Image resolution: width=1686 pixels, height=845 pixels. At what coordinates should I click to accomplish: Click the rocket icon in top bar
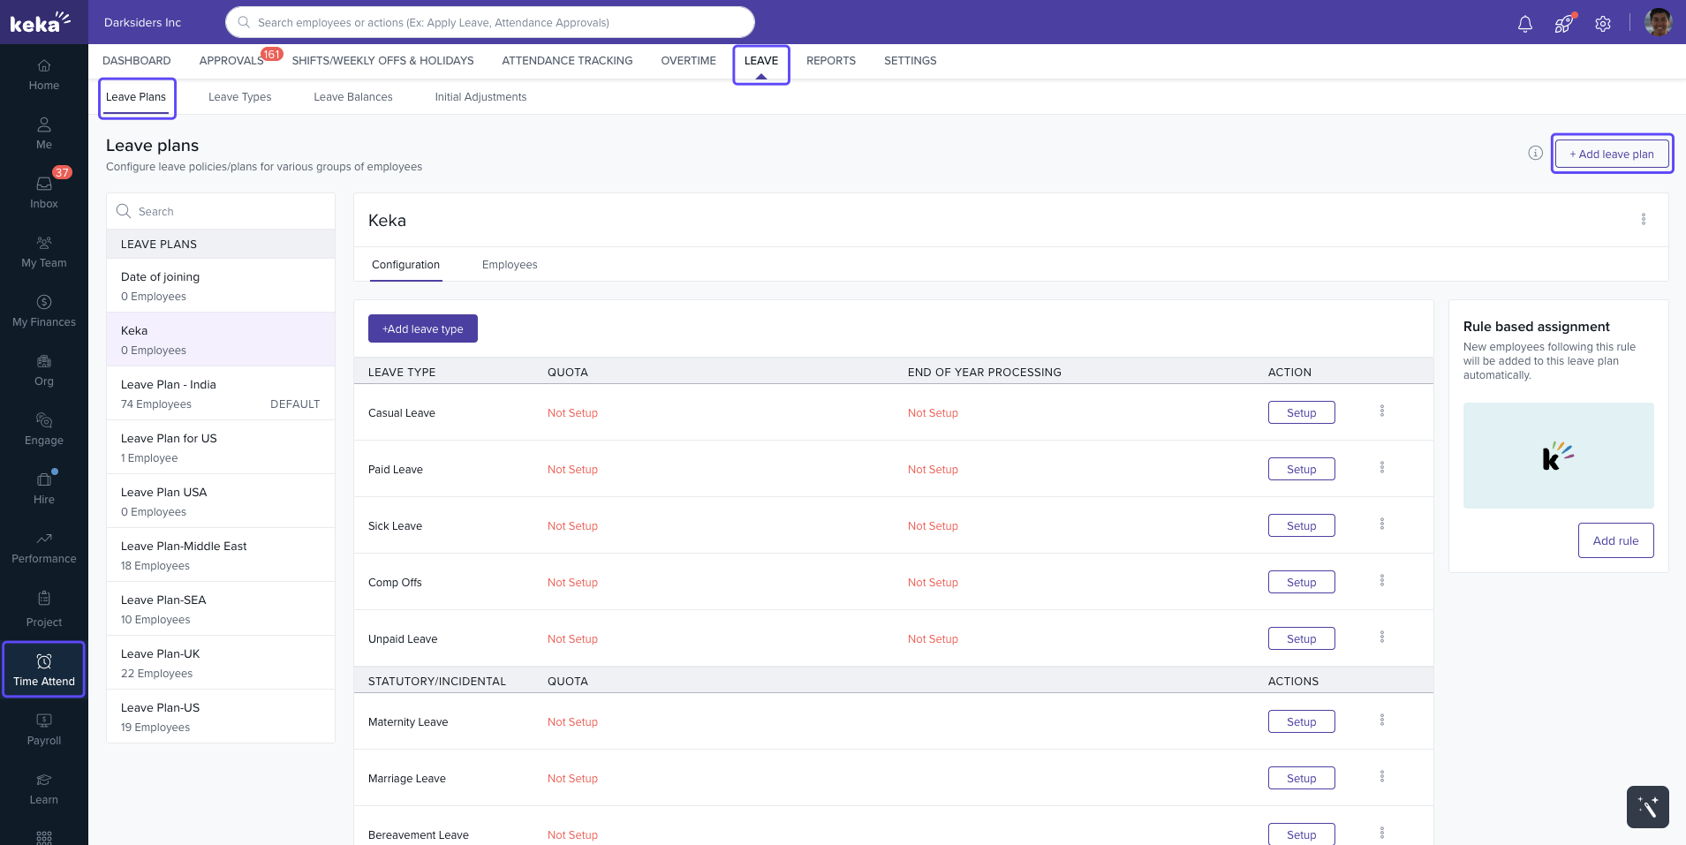[1563, 24]
